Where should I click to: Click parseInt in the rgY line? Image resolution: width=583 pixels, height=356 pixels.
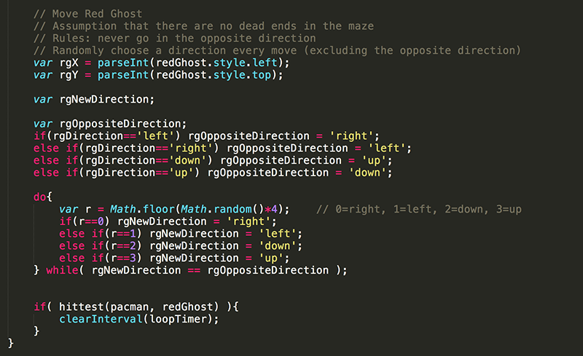coord(123,75)
